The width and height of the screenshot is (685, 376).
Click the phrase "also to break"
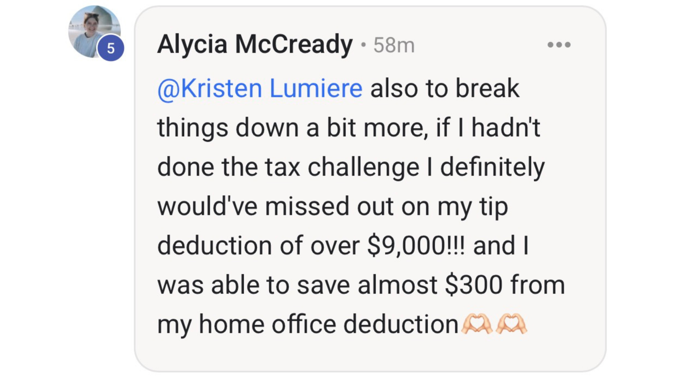click(445, 88)
